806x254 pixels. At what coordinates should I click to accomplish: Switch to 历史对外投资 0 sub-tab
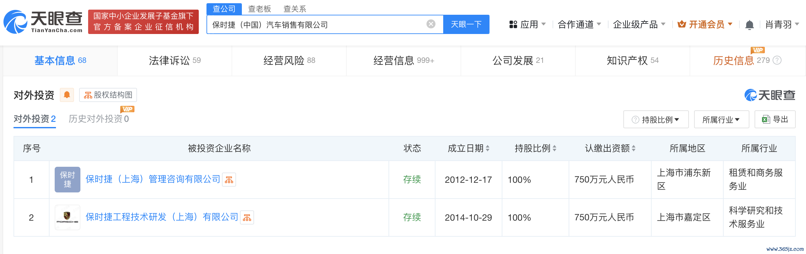point(99,119)
